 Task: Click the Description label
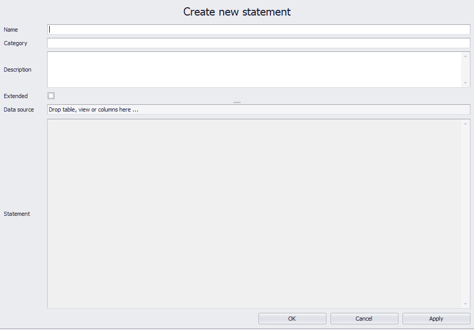pyautogui.click(x=18, y=70)
